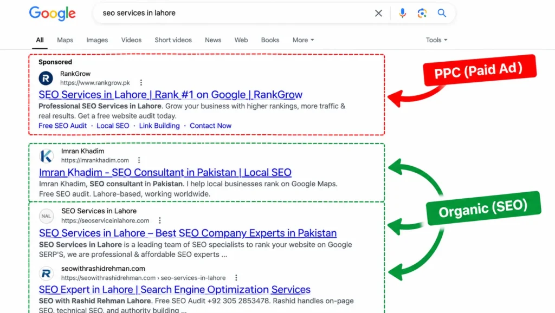Click the Local SEO sitelink
The width and height of the screenshot is (555, 313).
click(x=113, y=126)
